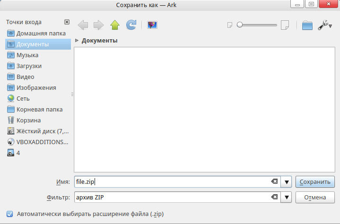
Task: Open the Изображения folder
Action: click(x=38, y=87)
